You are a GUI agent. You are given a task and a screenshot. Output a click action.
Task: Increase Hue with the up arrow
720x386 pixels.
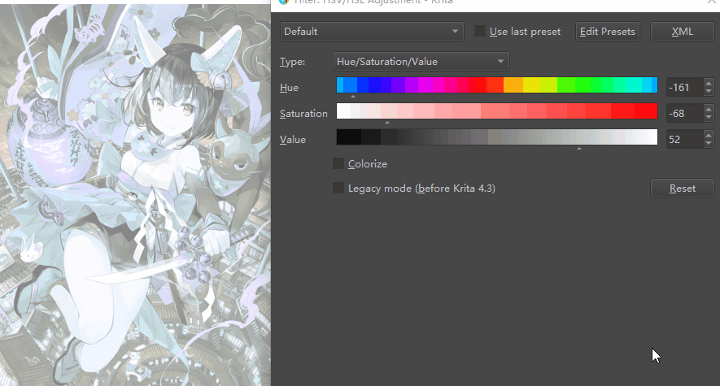coord(709,83)
